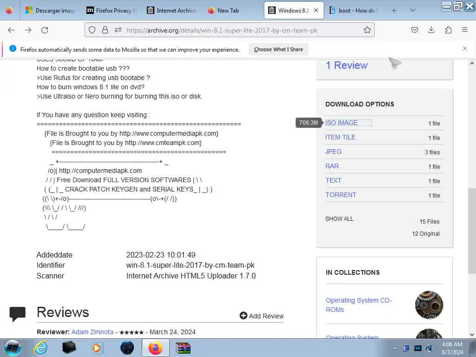The width and height of the screenshot is (476, 357).
Task: Open a new tab with plus button
Action: point(394,10)
